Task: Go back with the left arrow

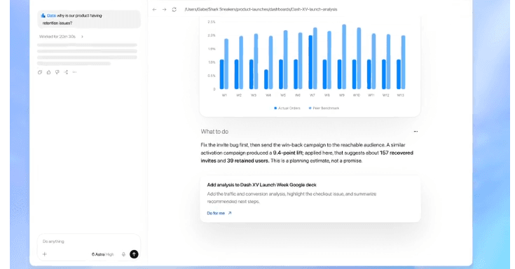Action: pos(154,10)
